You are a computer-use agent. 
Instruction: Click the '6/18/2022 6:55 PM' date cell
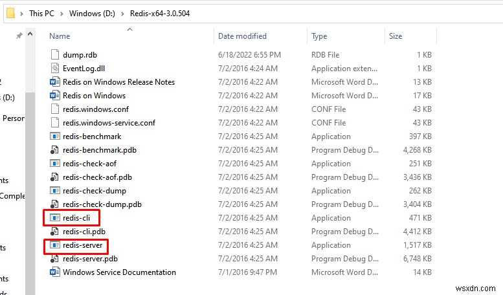click(249, 55)
